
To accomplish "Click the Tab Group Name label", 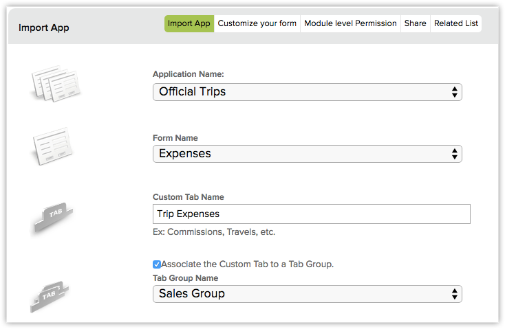I will (185, 278).
